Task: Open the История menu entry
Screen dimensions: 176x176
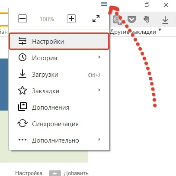Action: point(59,58)
